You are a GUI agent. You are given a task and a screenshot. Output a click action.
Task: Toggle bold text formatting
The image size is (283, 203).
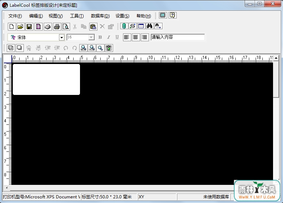pyautogui.click(x=100, y=37)
